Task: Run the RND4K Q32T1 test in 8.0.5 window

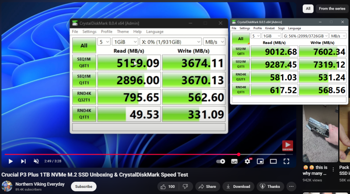Action: point(241,77)
